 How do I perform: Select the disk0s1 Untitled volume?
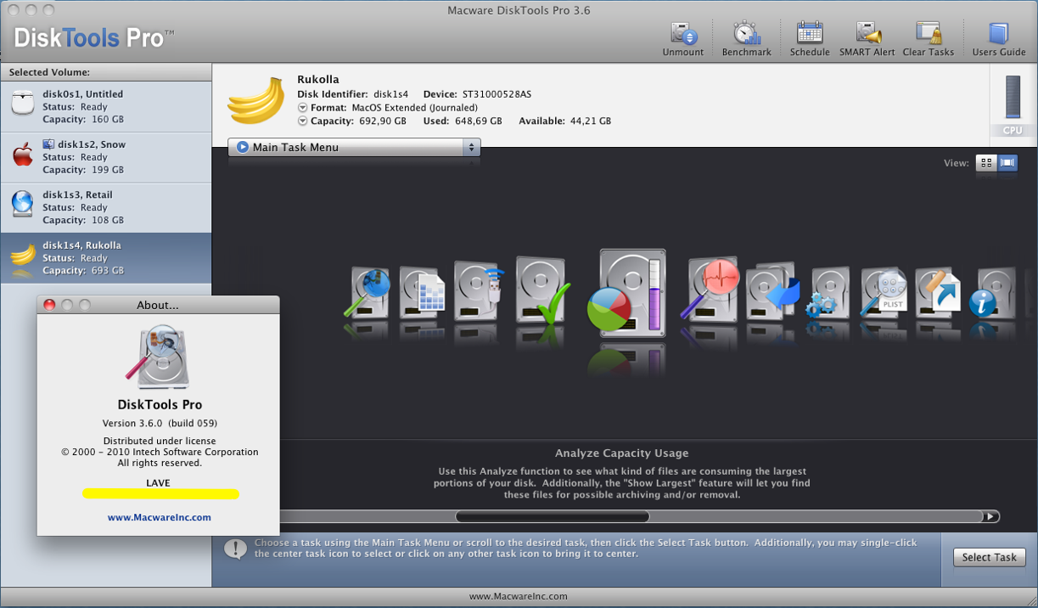[106, 106]
